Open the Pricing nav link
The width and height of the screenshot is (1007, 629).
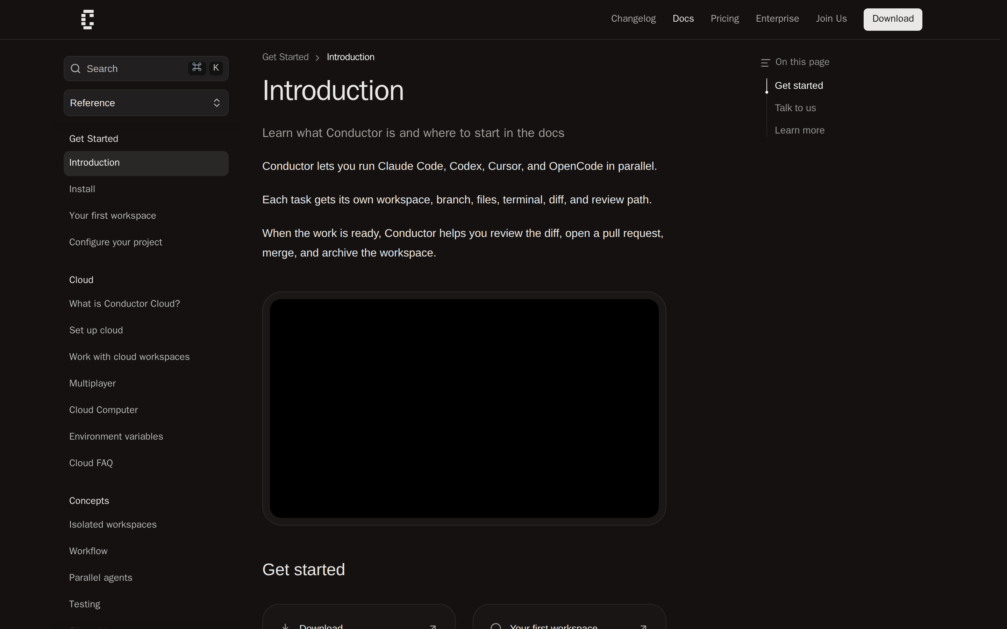coord(725,19)
